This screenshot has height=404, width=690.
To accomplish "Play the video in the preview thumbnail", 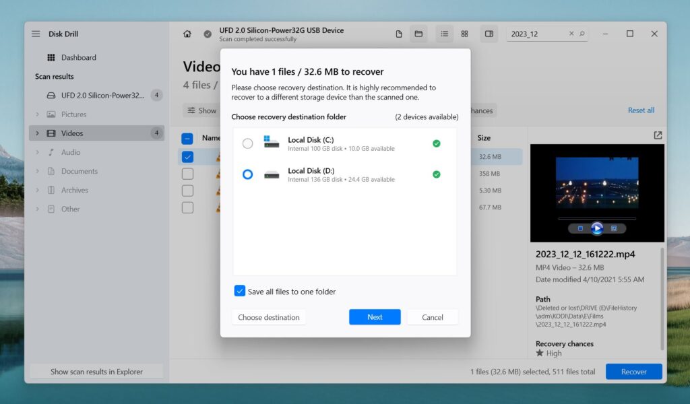I will (x=598, y=228).
